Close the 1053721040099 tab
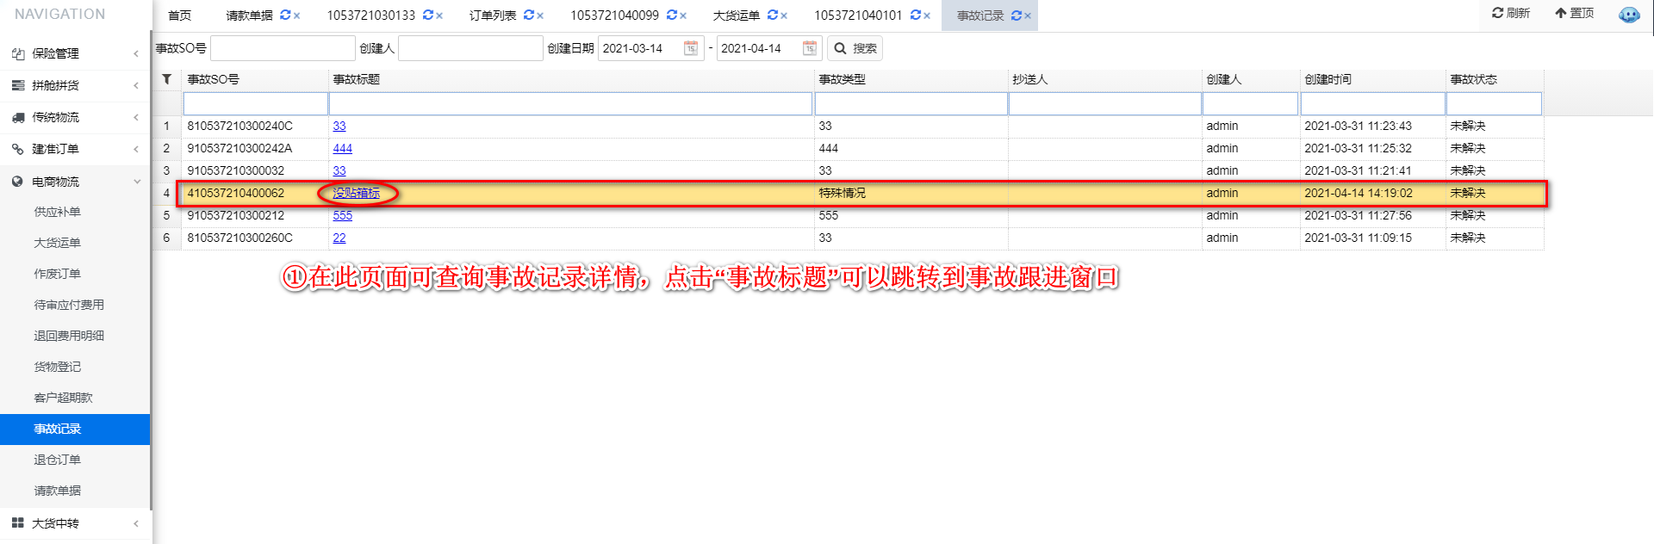Image resolution: width=1654 pixels, height=544 pixels. (683, 15)
